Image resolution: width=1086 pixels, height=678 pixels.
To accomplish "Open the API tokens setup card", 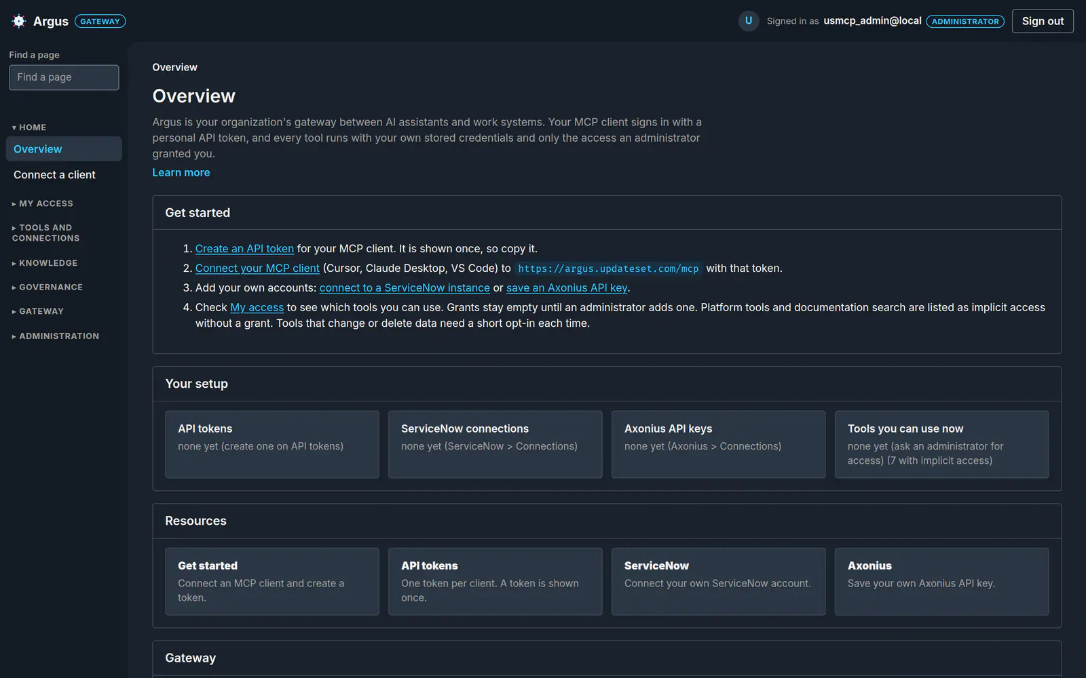I will click(272, 444).
